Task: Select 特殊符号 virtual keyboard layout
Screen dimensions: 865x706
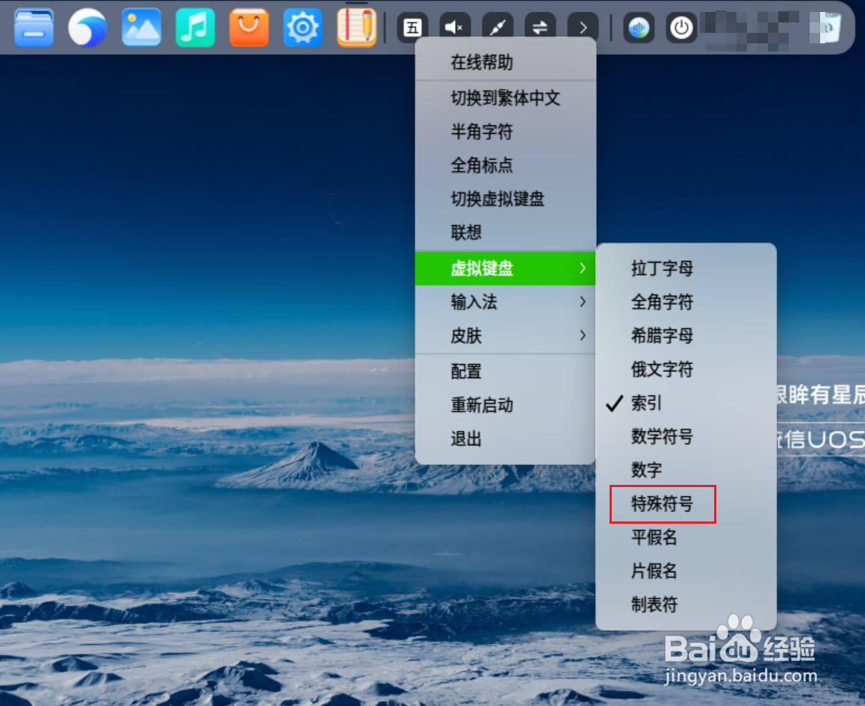Action: coord(662,504)
